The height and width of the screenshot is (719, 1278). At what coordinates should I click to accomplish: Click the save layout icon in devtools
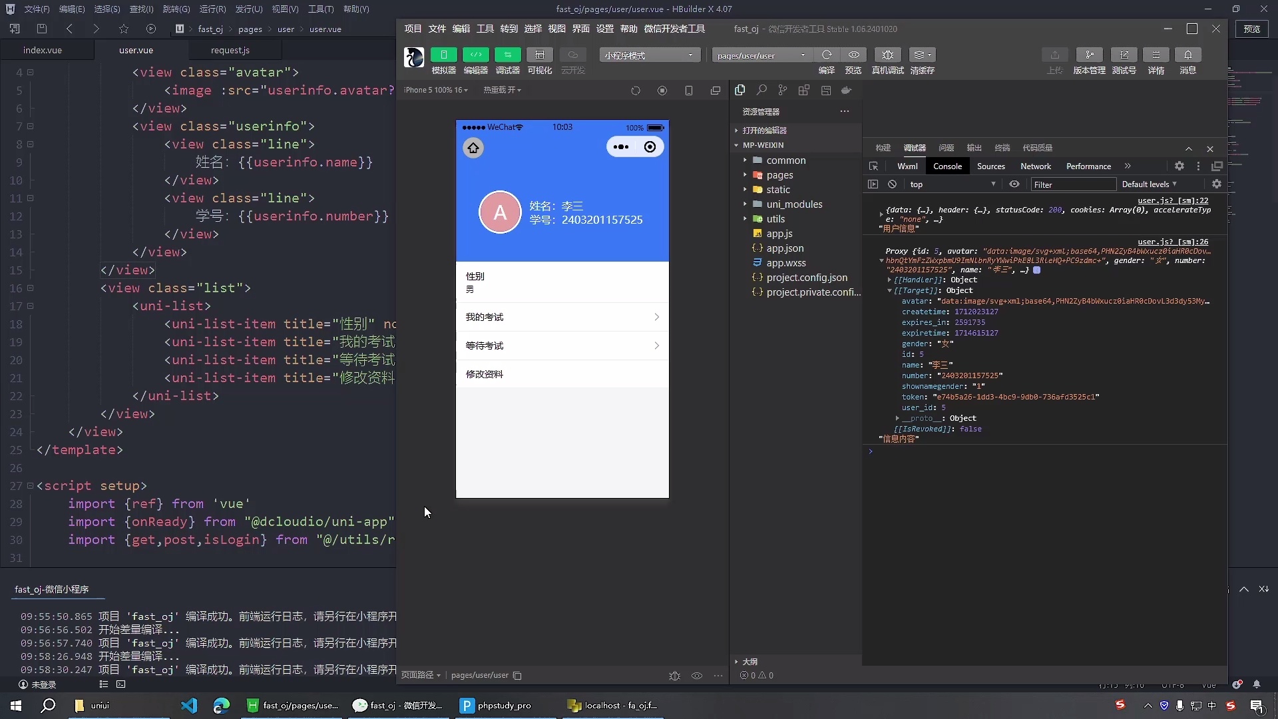[826, 90]
